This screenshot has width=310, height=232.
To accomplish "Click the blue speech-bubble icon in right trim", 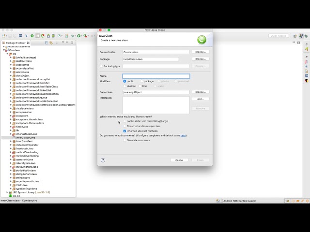I will point(307,76).
